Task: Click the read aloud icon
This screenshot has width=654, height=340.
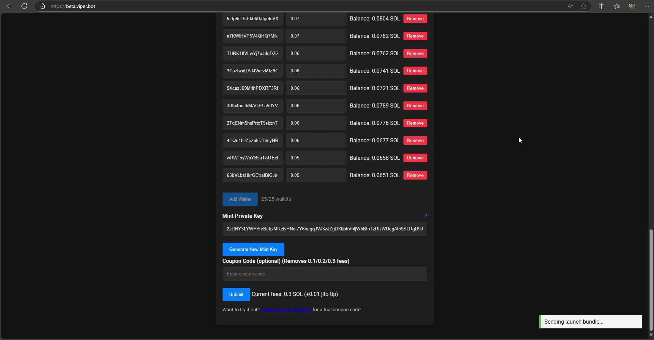Action: [570, 6]
